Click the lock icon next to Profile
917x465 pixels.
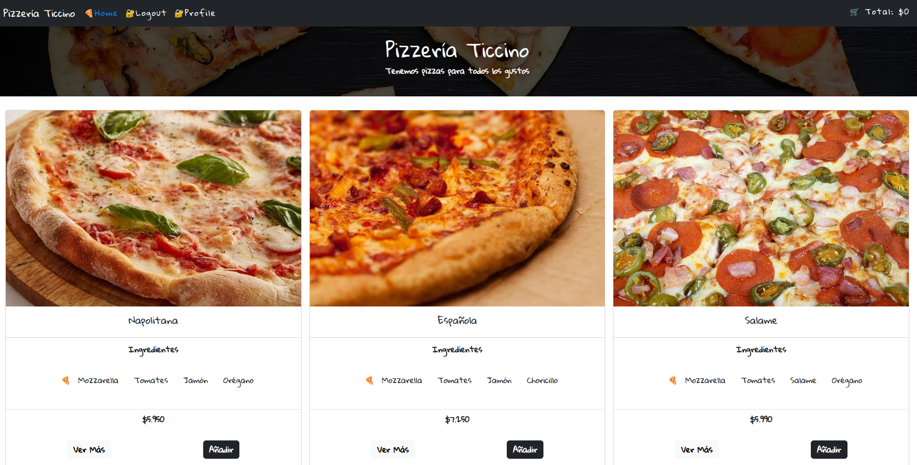point(179,13)
